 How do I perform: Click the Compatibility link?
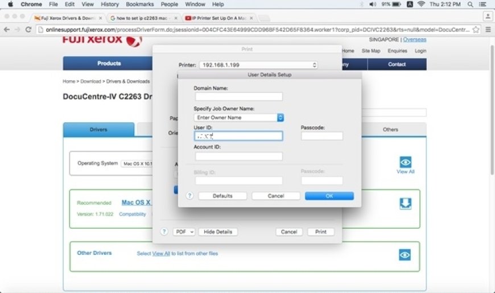click(x=132, y=214)
